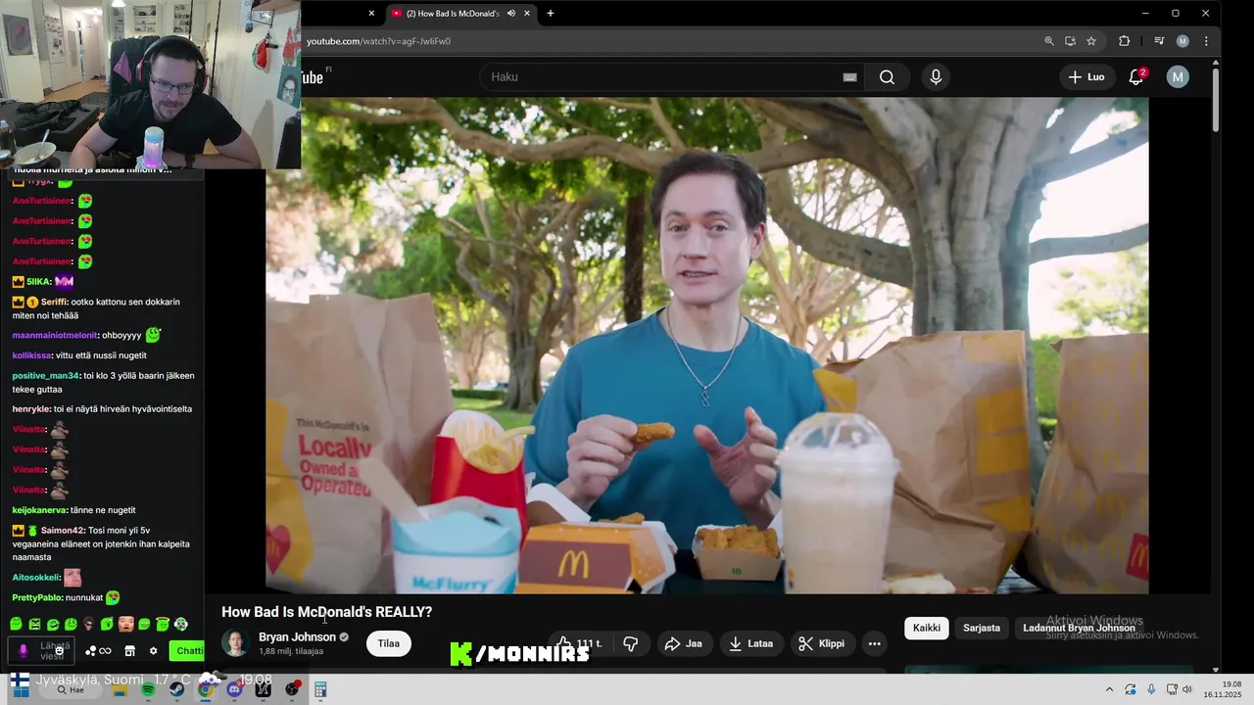Click username keijokanerva in chat
This screenshot has width=1254, height=705.
[x=39, y=510]
